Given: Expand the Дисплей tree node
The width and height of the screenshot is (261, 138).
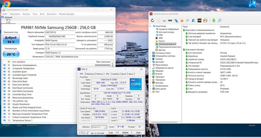Looking at the screenshot, I should pyautogui.click(x=150, y=62).
